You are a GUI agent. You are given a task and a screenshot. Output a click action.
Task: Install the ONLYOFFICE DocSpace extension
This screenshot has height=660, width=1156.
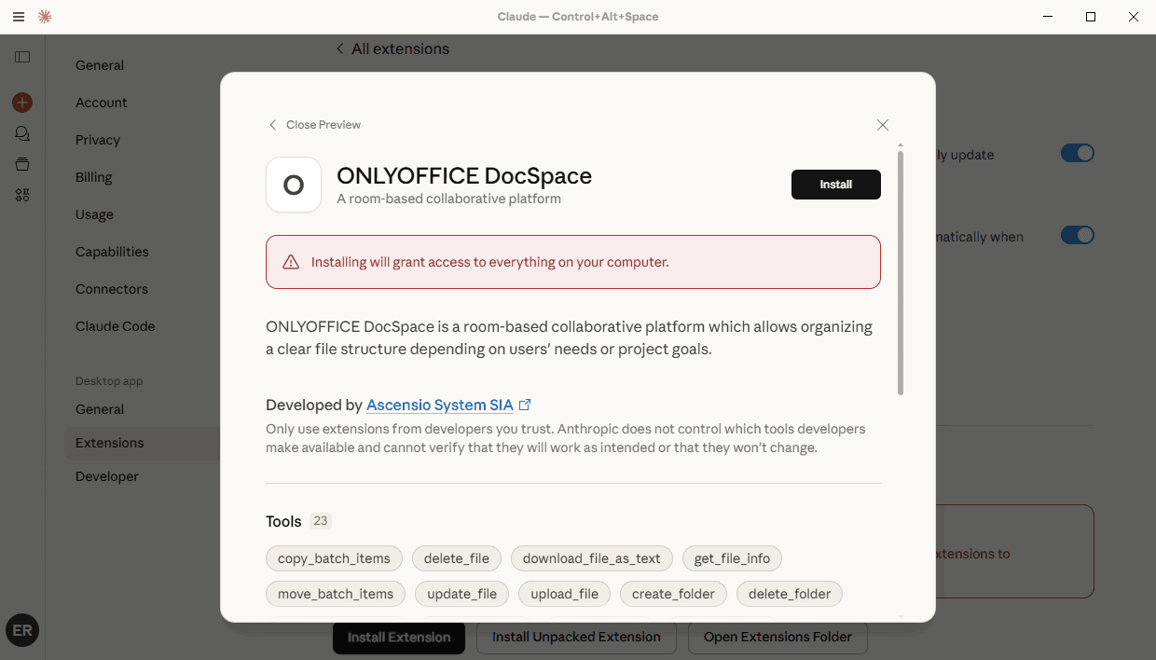(x=835, y=185)
